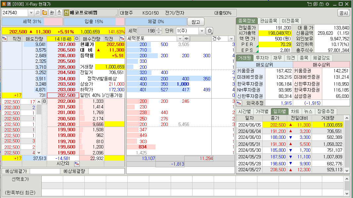The image size is (353, 198).
Task: Click the 삼성증권 buyer entry
Action: pyautogui.click(x=302, y=96)
